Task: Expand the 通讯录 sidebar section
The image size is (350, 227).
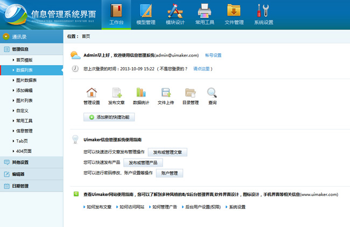Action: (x=31, y=37)
